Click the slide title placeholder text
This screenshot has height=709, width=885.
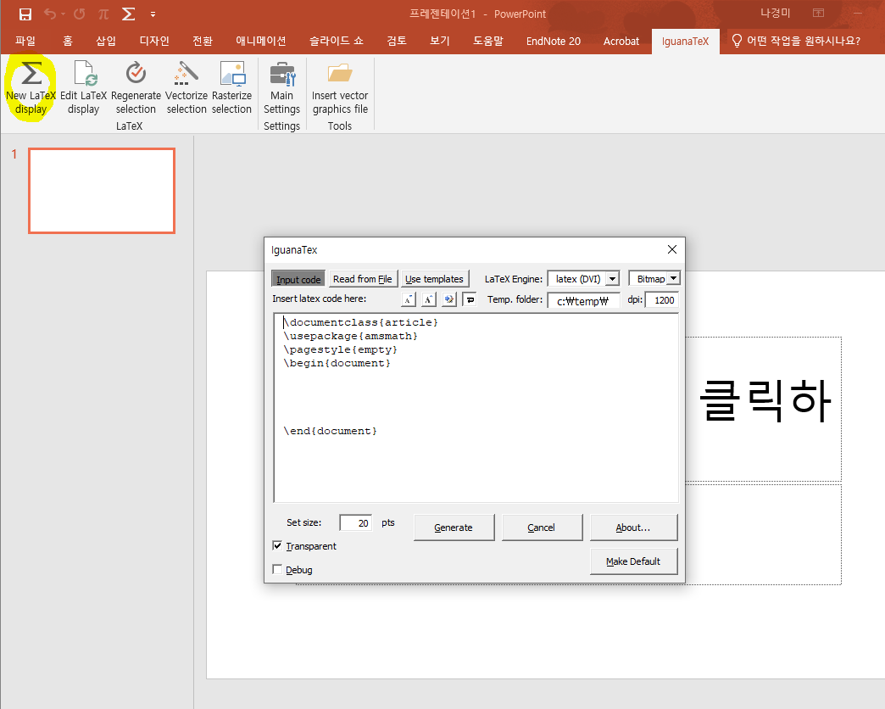[765, 401]
